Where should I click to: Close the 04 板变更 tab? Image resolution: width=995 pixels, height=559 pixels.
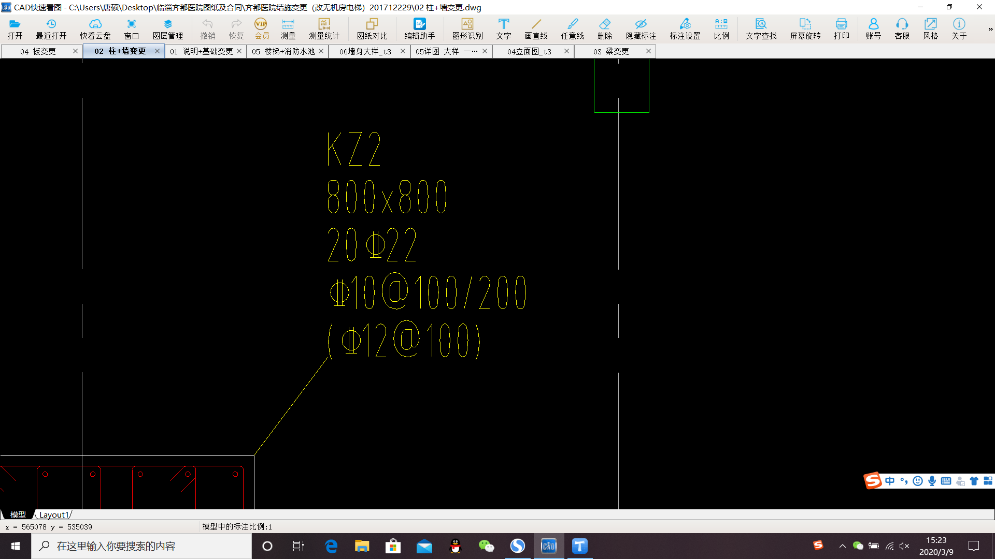pos(75,51)
